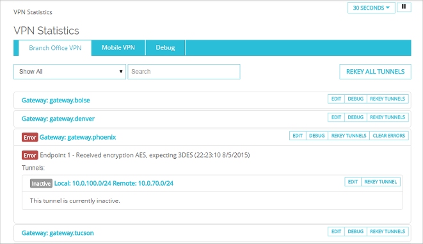Click the REKEY ALL TUNNELS button
Viewport: 423px width, 244px height.
click(x=375, y=72)
